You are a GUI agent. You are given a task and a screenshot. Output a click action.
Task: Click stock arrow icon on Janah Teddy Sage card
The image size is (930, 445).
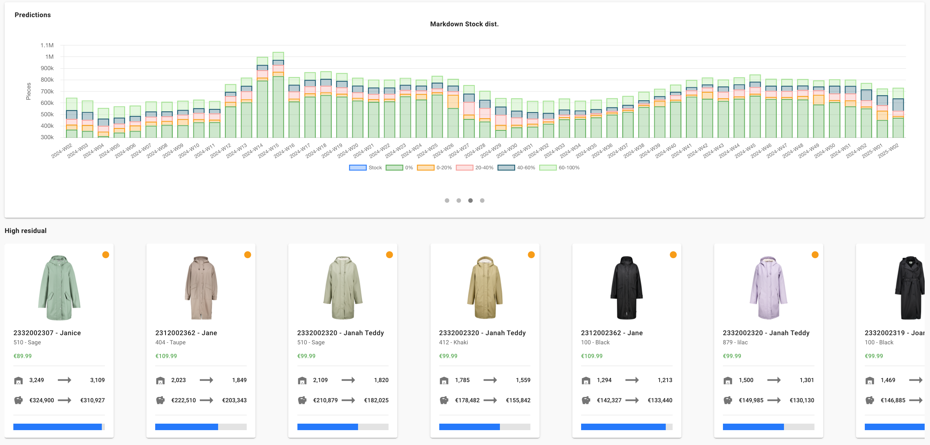pos(348,380)
